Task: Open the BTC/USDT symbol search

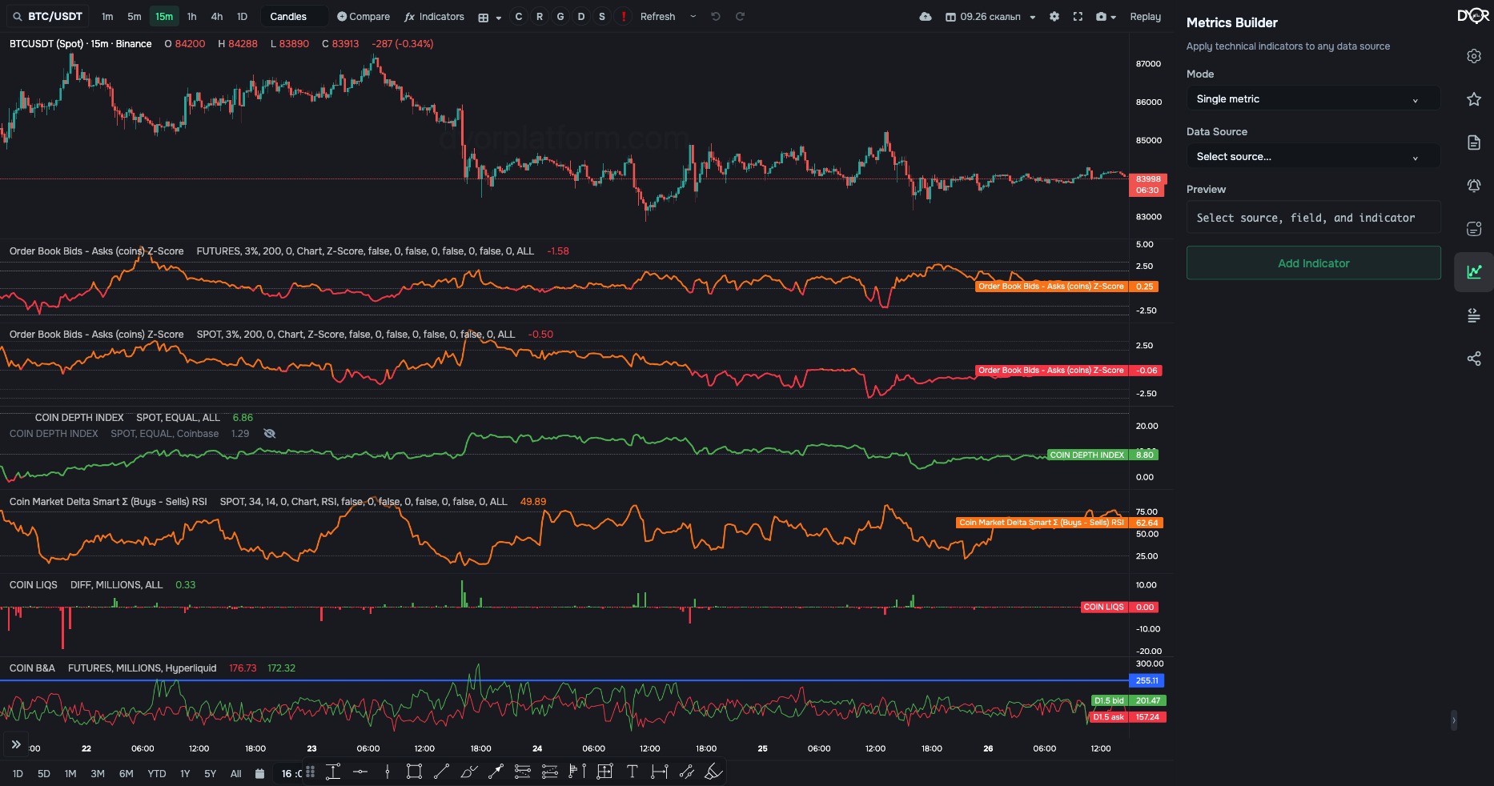Action: (x=48, y=16)
